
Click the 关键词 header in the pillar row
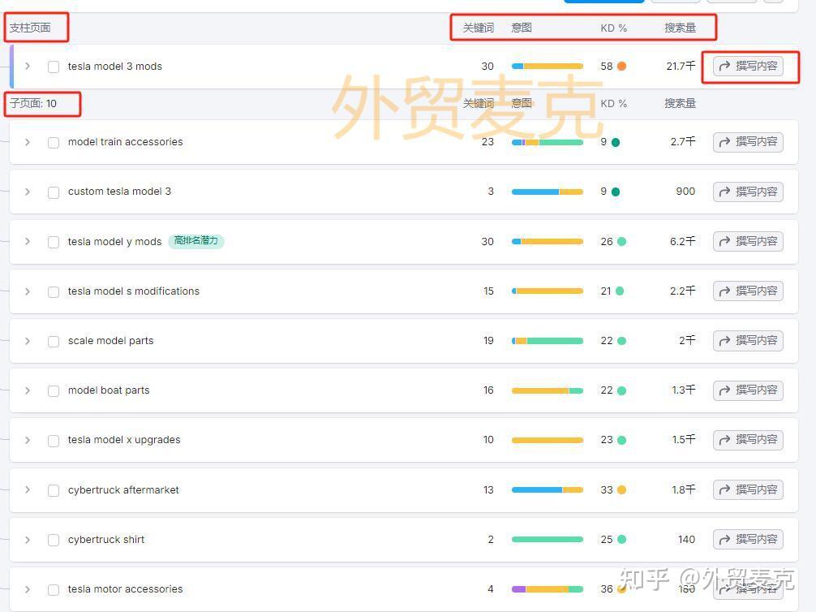click(479, 28)
